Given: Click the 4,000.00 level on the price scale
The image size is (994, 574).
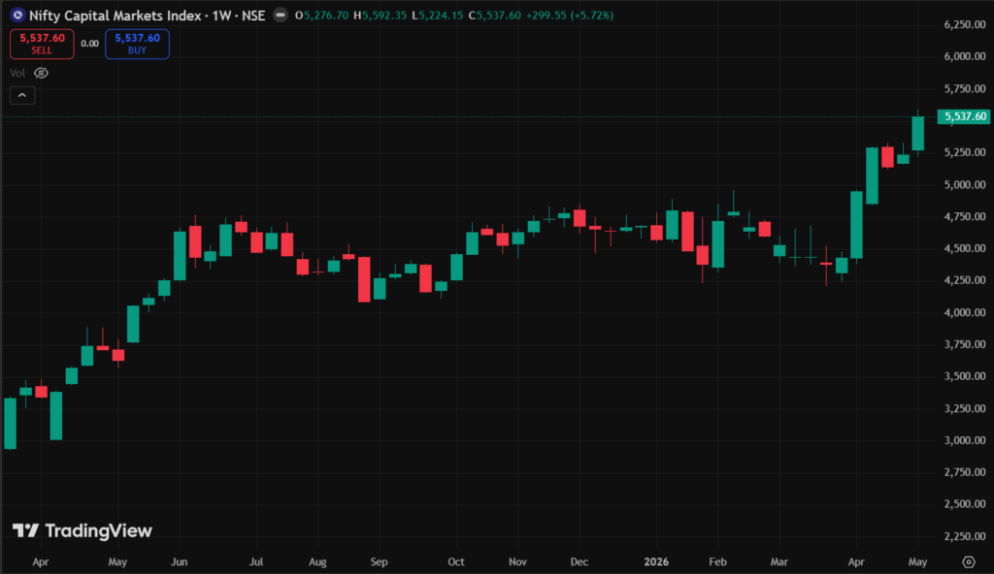Looking at the screenshot, I should (x=965, y=312).
